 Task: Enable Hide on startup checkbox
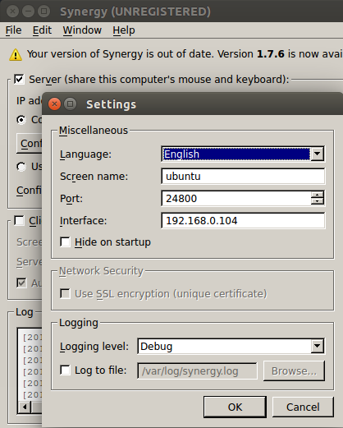pos(65,242)
